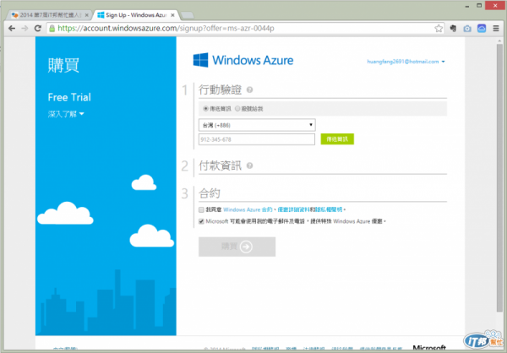Expand the 深入了解 dropdown under Free Trial

[66, 114]
